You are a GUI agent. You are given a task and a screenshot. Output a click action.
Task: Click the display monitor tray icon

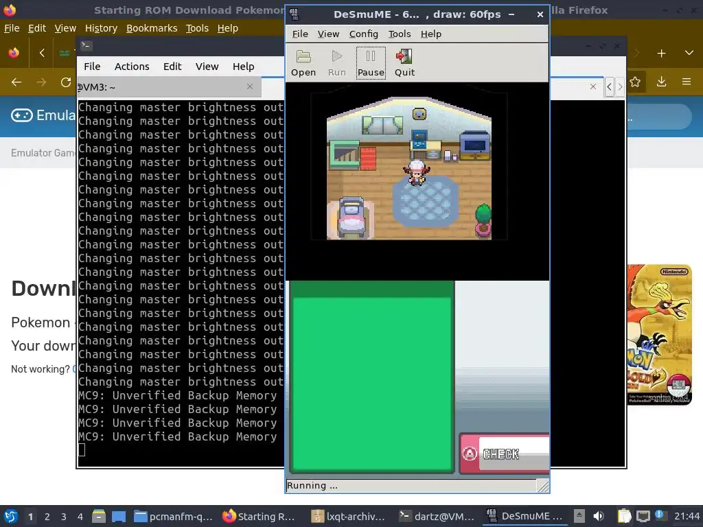pos(643,516)
